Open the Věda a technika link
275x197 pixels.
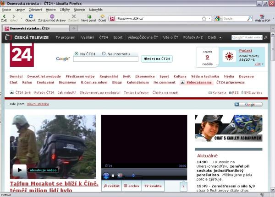click(205, 76)
